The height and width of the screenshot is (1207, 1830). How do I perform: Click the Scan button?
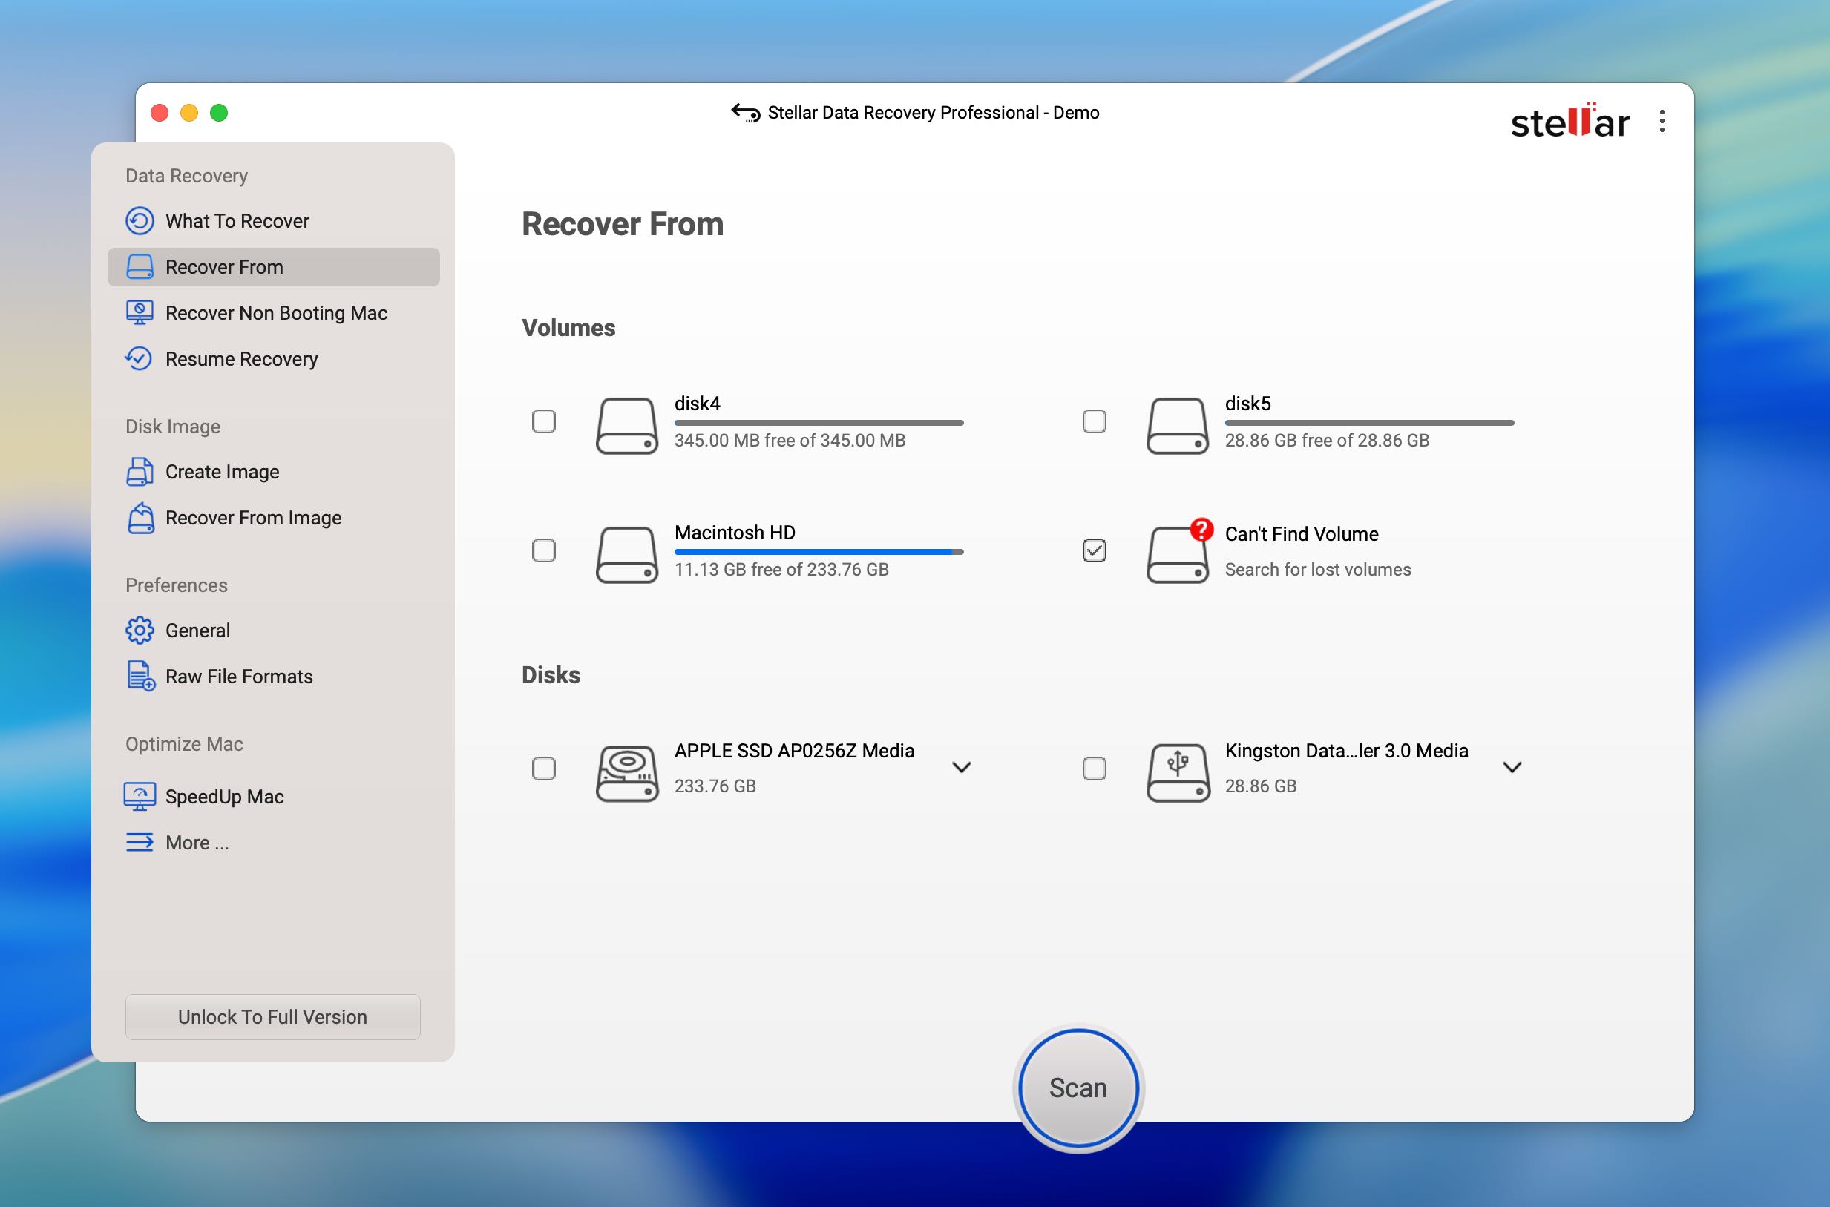1078,1088
